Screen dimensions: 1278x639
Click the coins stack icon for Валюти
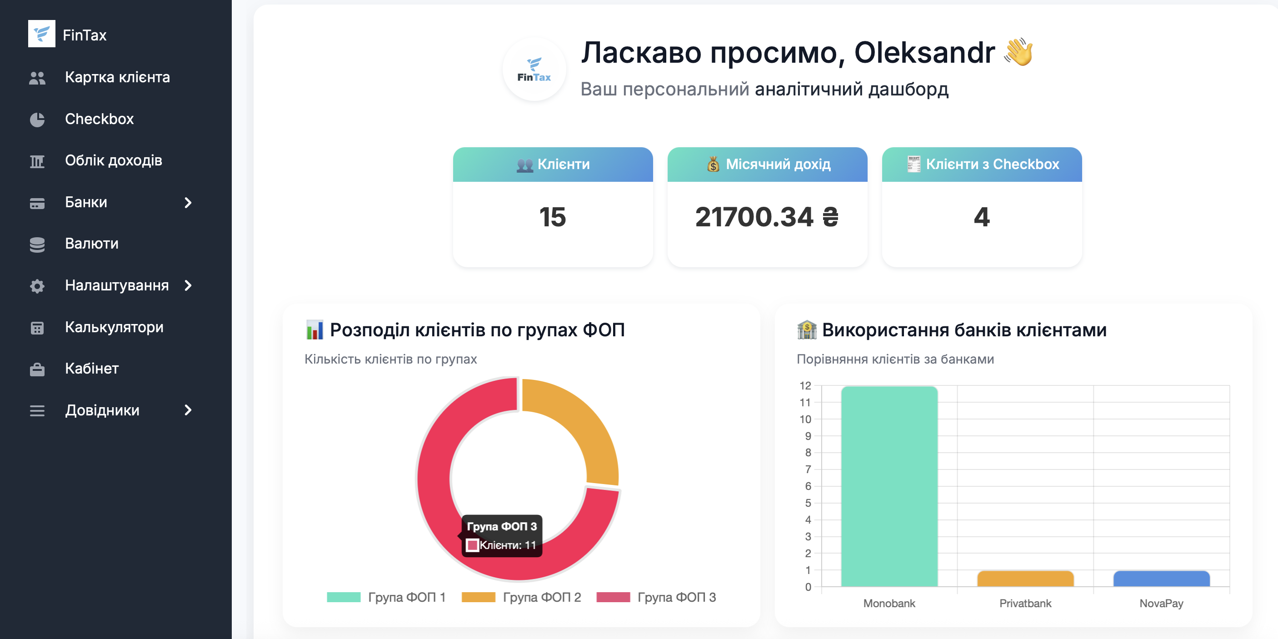pos(37,244)
